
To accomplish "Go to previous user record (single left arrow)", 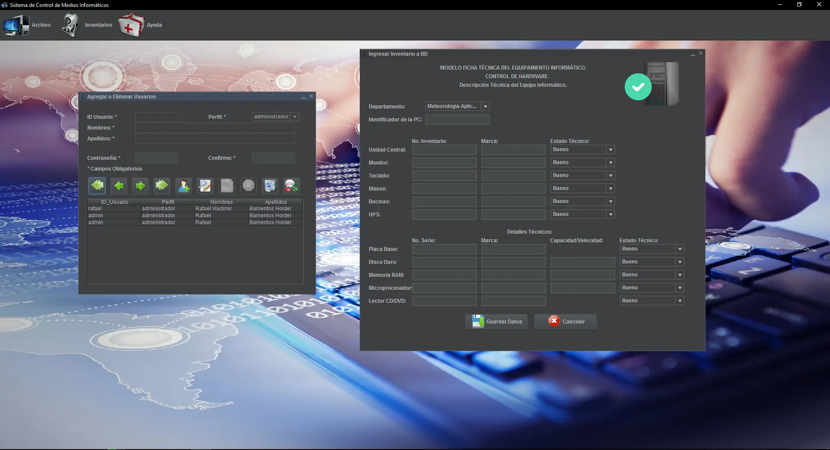I will 119,186.
